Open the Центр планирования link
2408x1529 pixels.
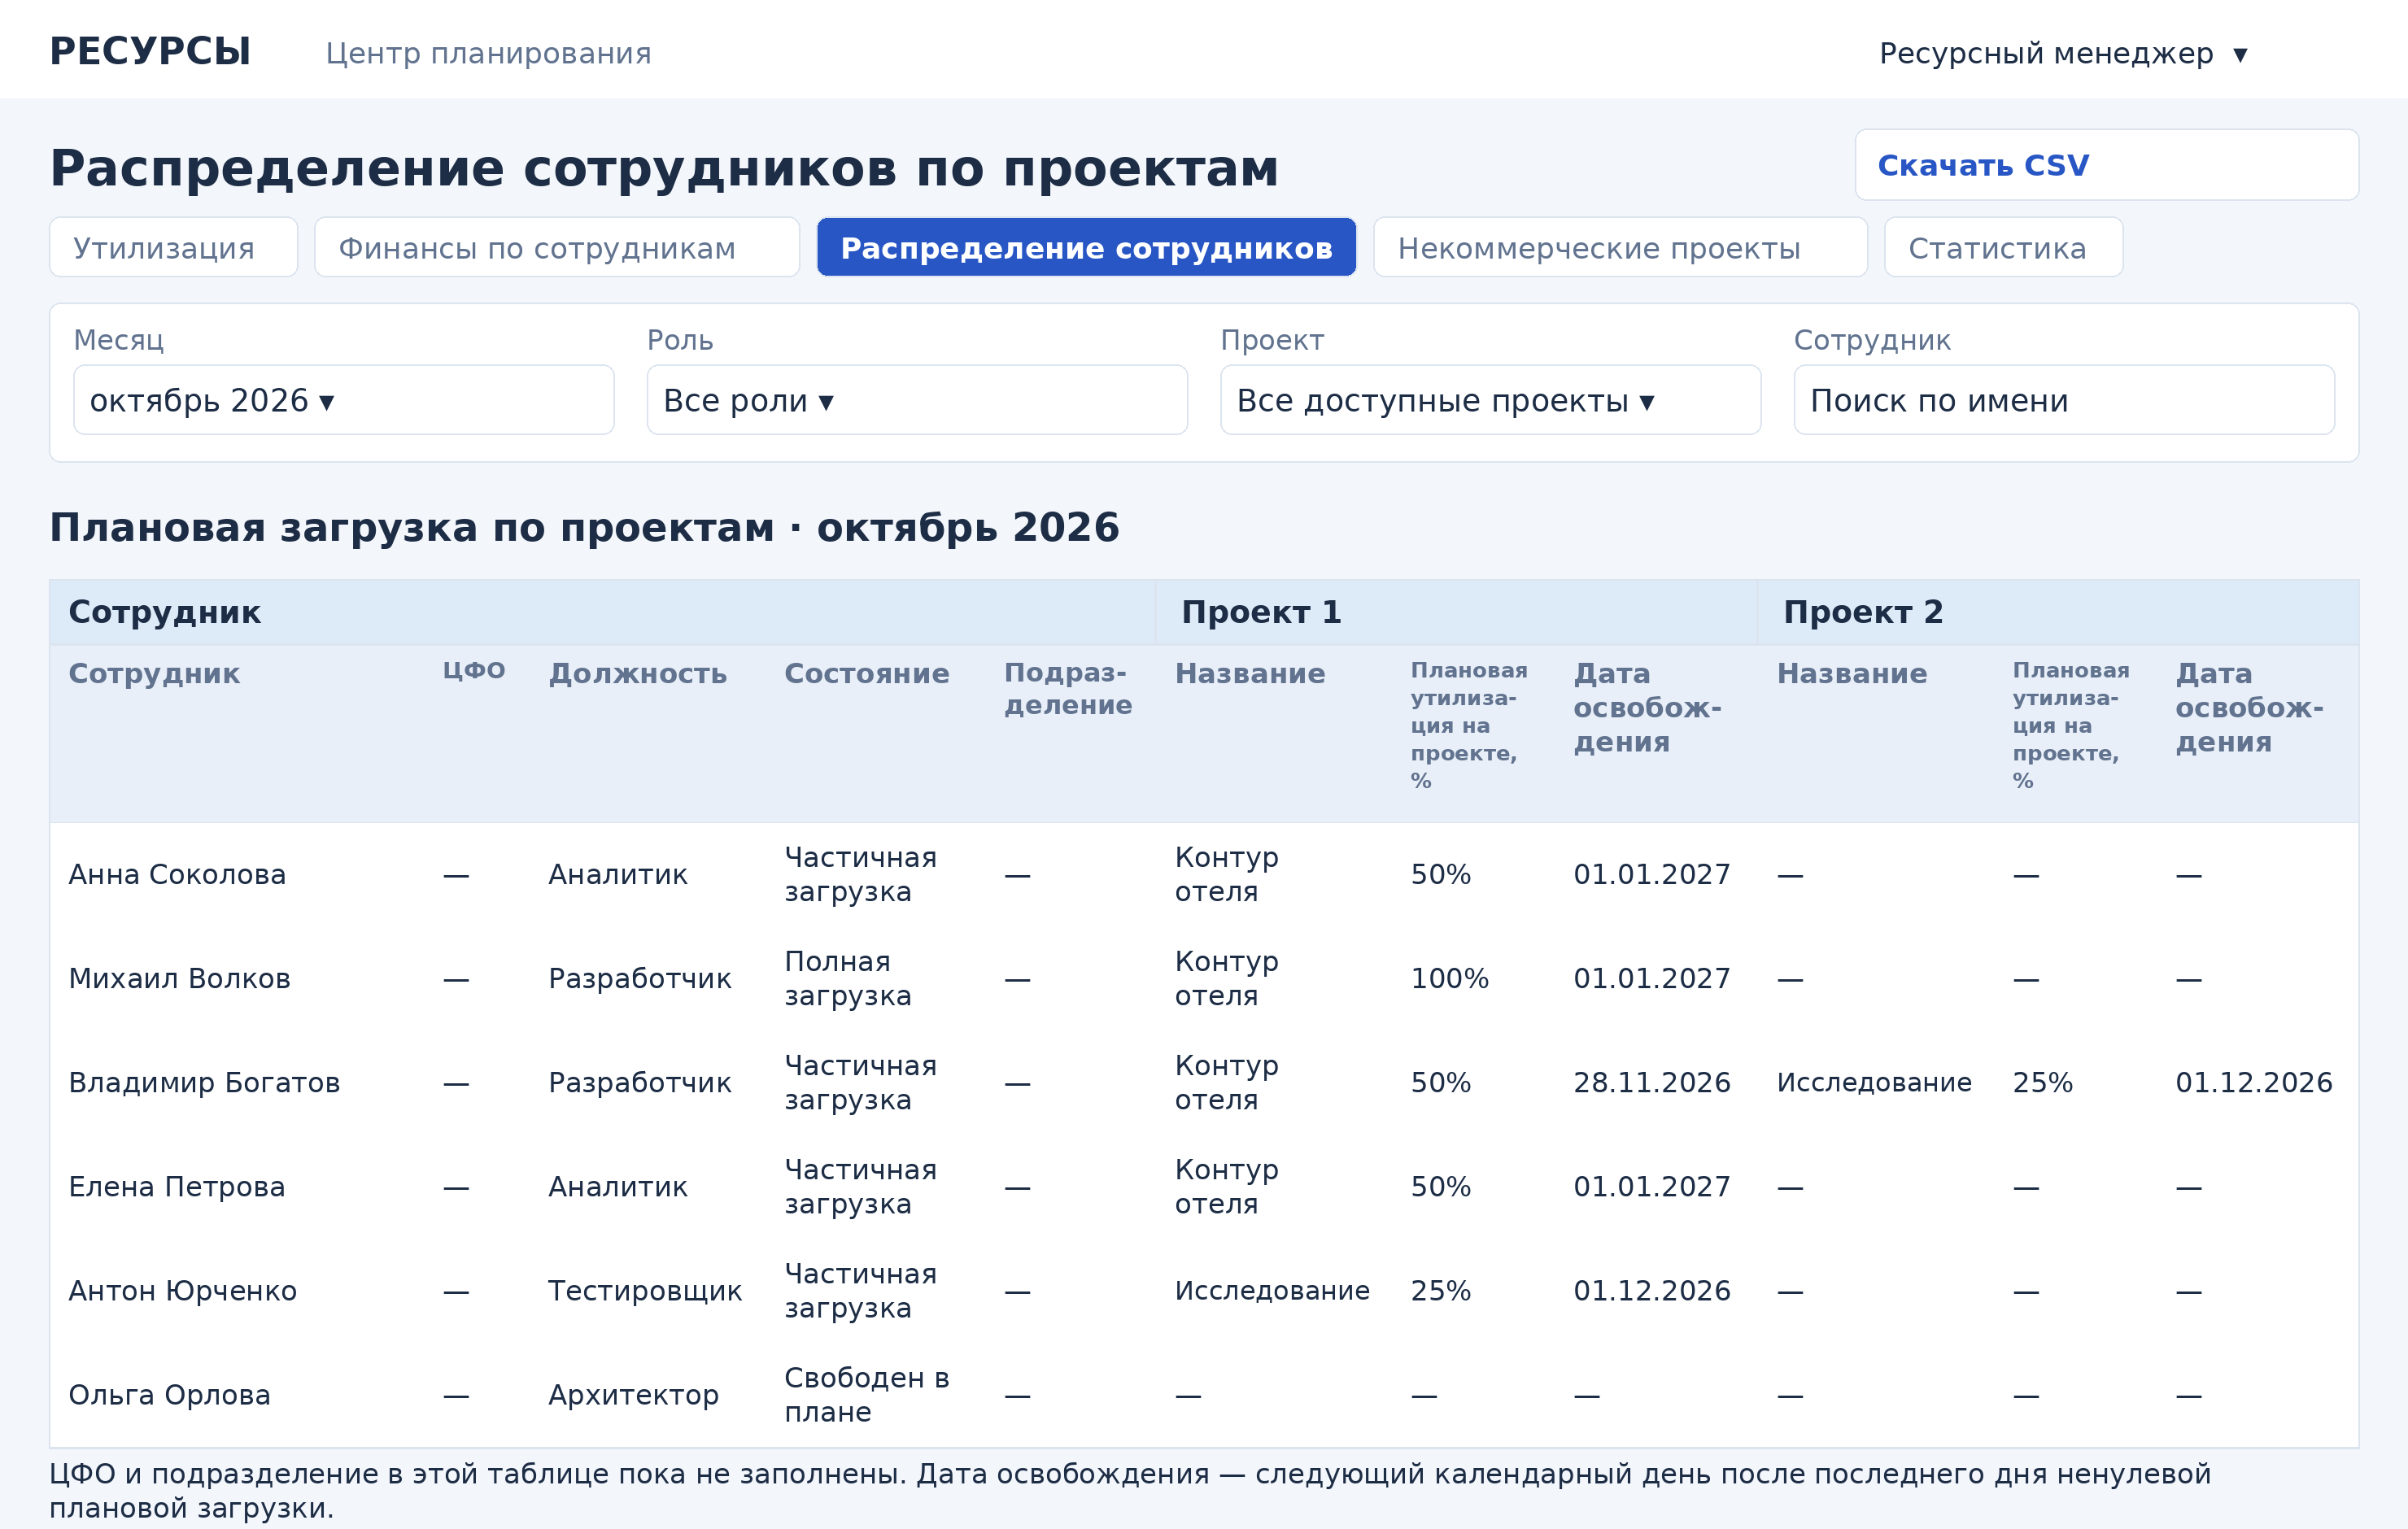pos(488,53)
